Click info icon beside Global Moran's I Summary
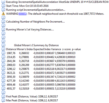Image resolution: width=109 pixels, height=103 pixels. (x=3, y=45)
